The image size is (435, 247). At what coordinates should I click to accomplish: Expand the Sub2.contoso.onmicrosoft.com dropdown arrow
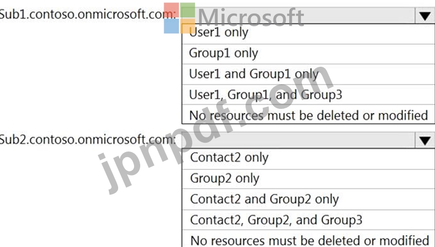425,140
